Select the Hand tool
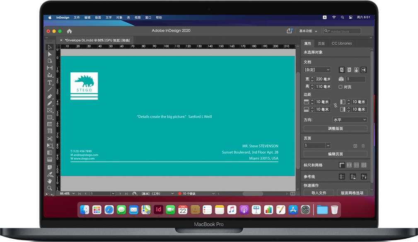 50,181
